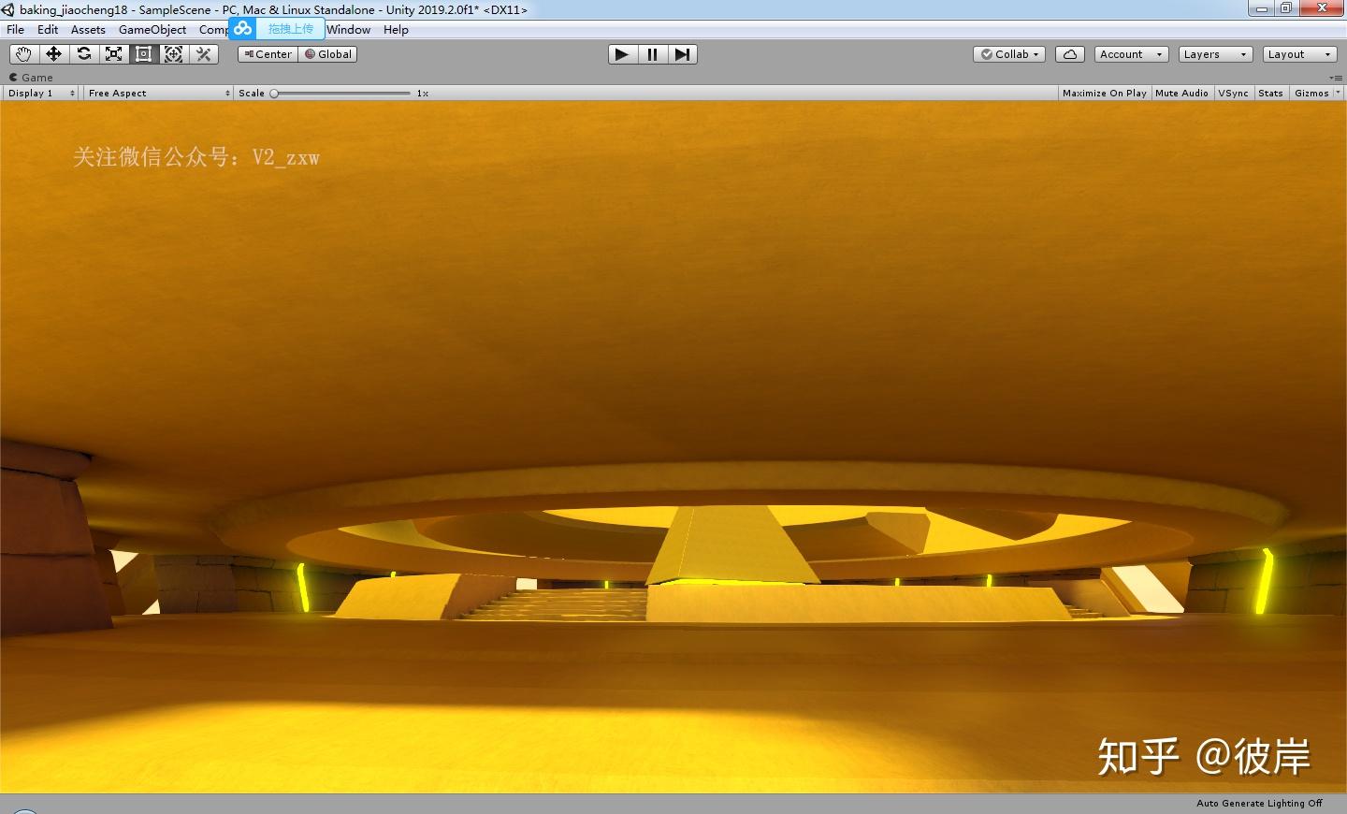
Task: Open the Display 1 dropdown
Action: click(41, 93)
